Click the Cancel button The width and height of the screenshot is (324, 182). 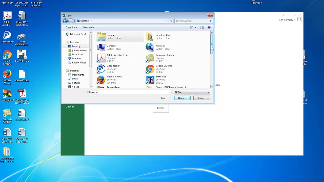202,98
